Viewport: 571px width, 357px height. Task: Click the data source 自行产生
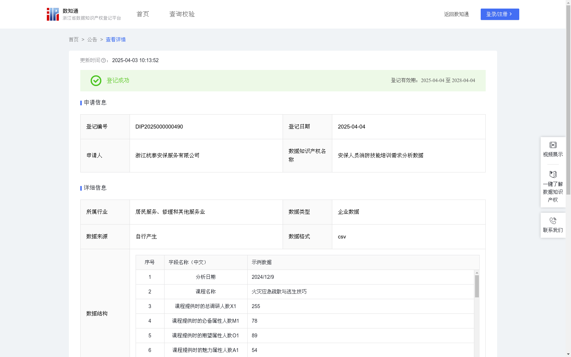pos(146,236)
